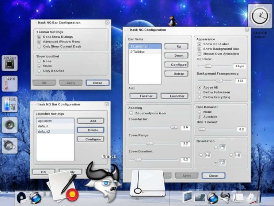Click the battery FULL gadget
274x206 pixels.
pos(9,104)
